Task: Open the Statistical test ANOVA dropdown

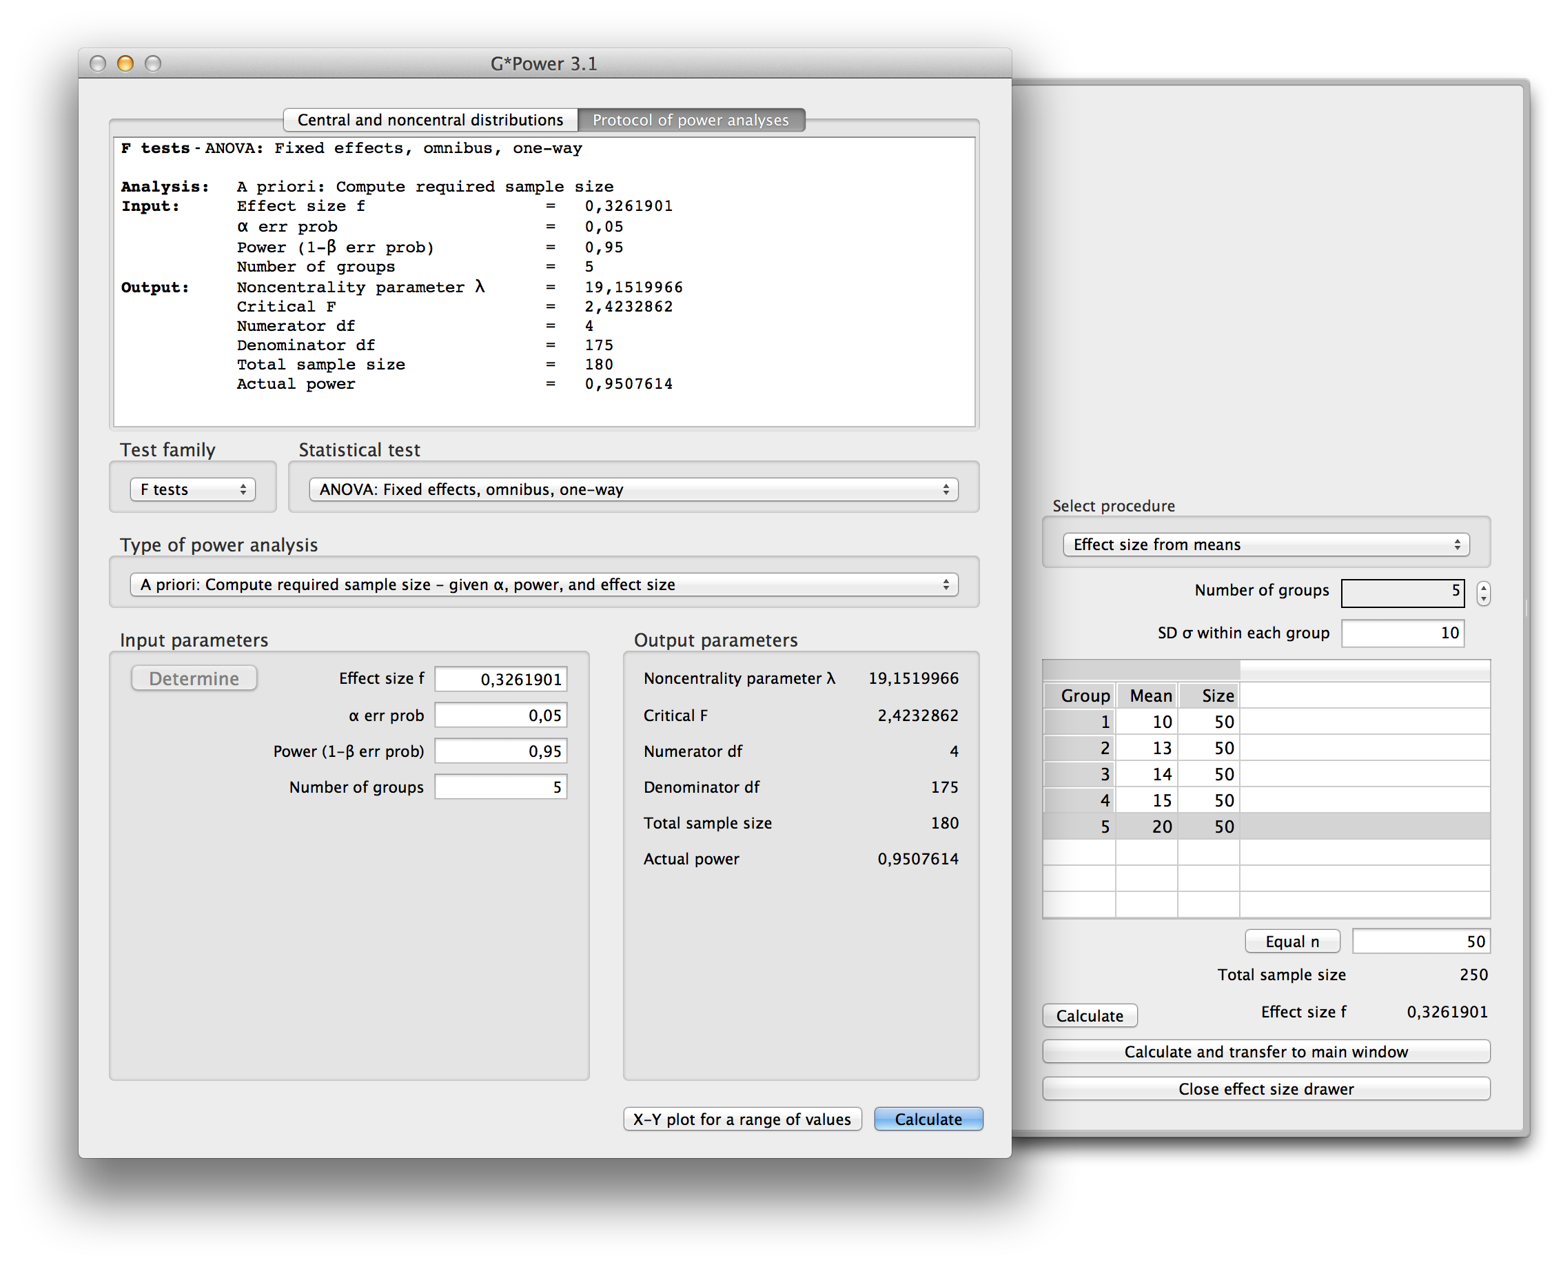Action: [633, 489]
